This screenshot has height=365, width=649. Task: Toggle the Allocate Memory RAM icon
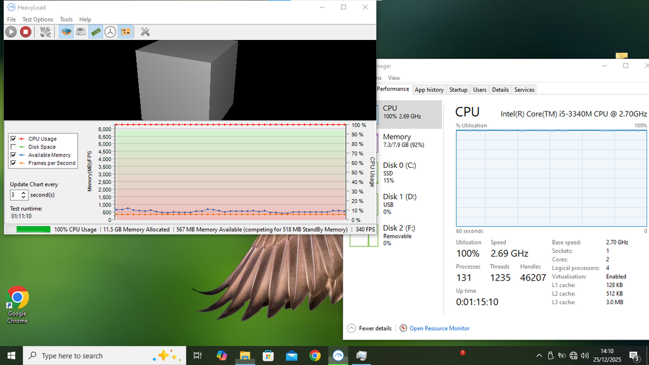tap(96, 32)
